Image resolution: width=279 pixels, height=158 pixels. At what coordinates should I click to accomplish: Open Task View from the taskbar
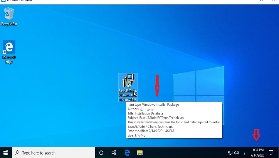(x=114, y=153)
